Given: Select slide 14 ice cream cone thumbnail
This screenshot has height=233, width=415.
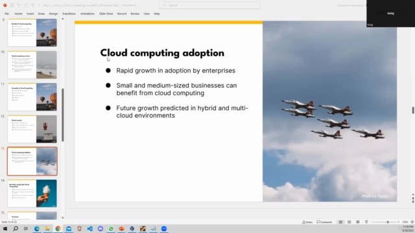Looking at the screenshot, I should click(x=32, y=194).
